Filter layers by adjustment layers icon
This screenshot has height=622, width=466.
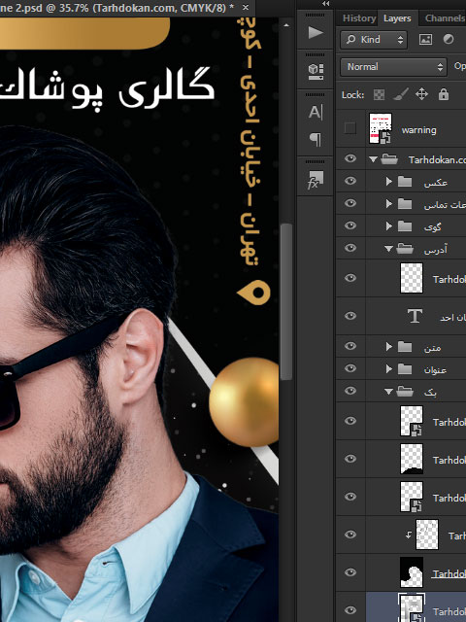(x=449, y=39)
